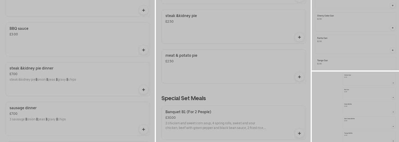
Task: Click plus icon for steak & kidney pie dinner
Action: [143, 90]
